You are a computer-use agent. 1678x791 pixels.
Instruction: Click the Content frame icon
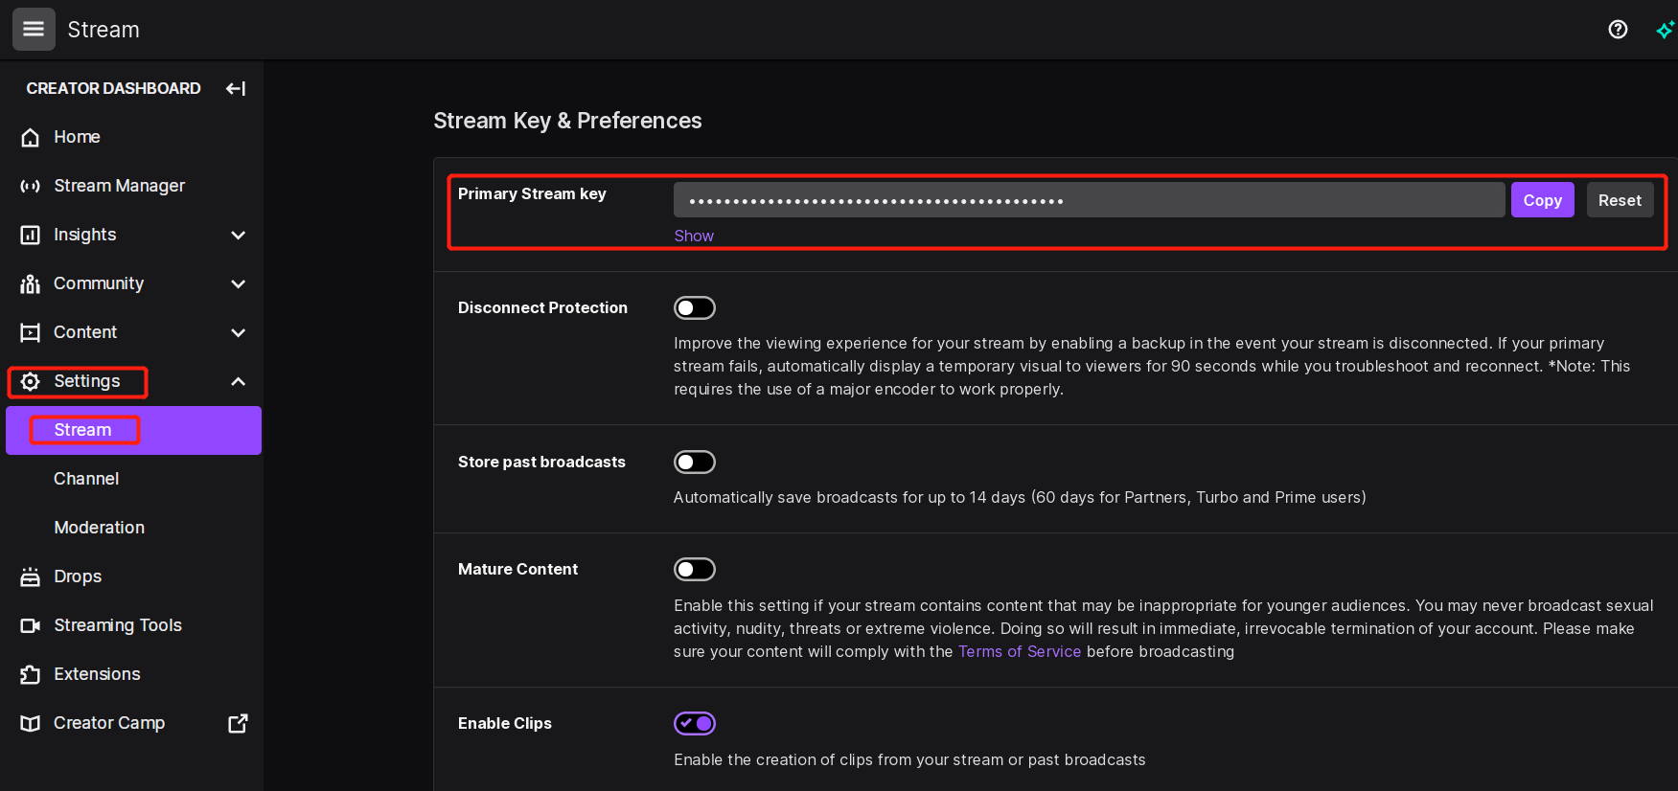pyautogui.click(x=31, y=332)
